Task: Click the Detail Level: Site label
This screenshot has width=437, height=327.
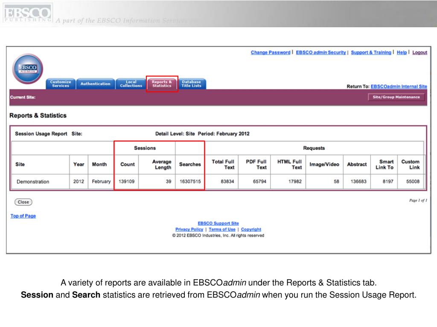Action: click(175, 134)
